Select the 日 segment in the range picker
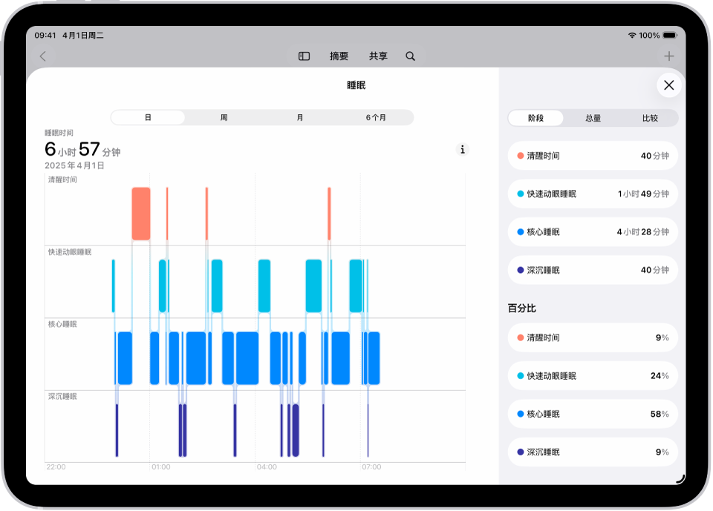The width and height of the screenshot is (713, 511). pos(147,117)
